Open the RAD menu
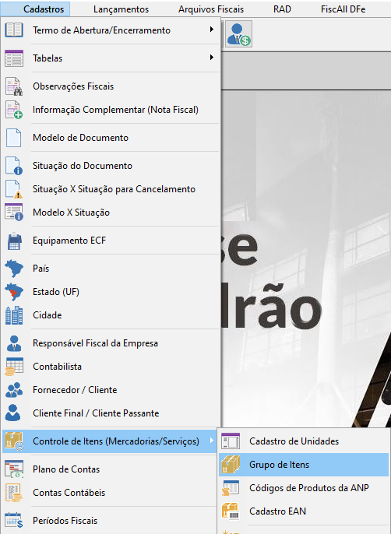This screenshot has height=534, width=391. tap(282, 9)
